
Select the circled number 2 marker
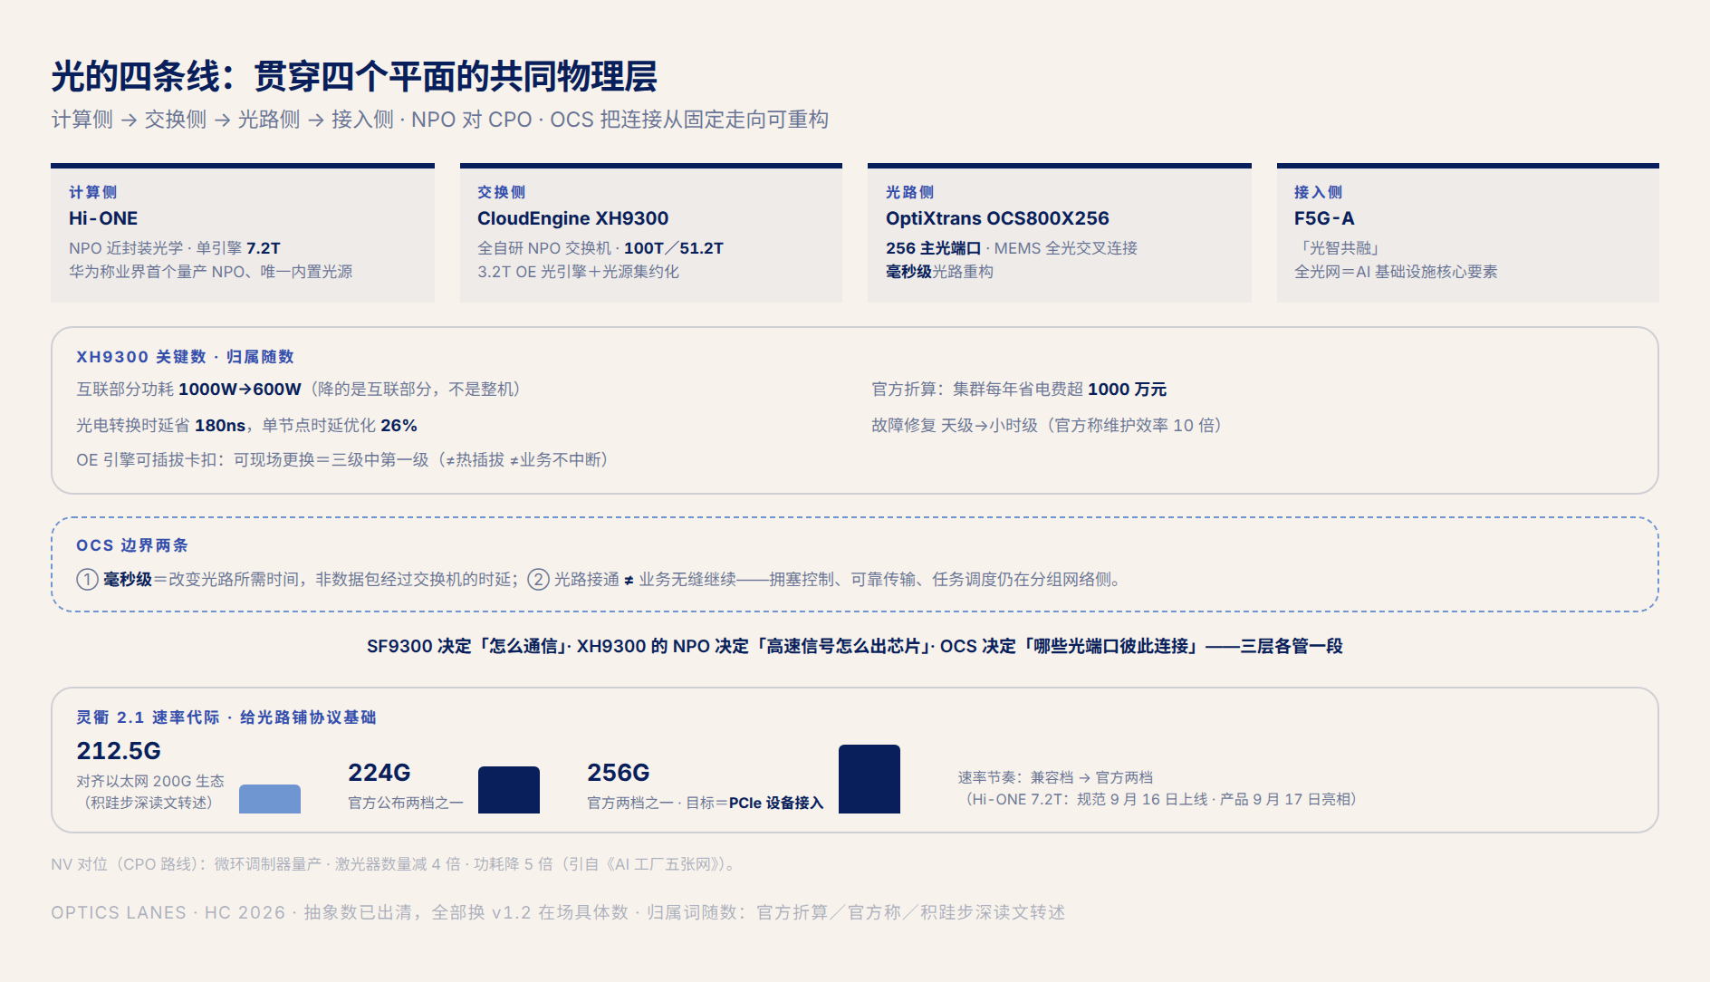click(538, 580)
